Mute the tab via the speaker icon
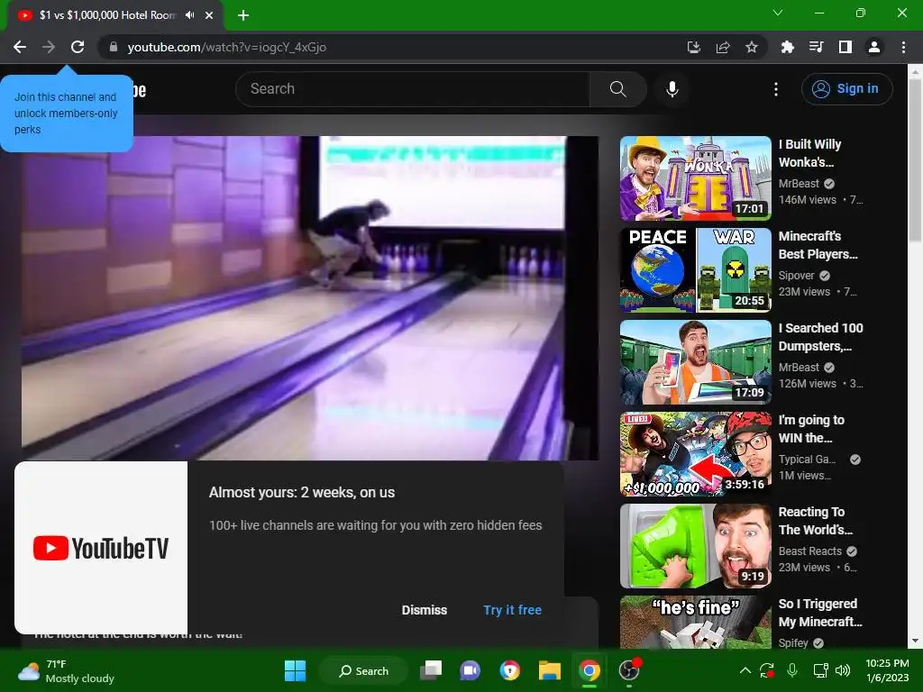923x692 pixels. click(189, 15)
